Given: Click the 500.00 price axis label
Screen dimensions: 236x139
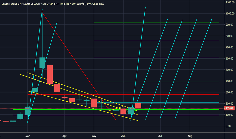Looking at the screenshot, I should 230,70.
